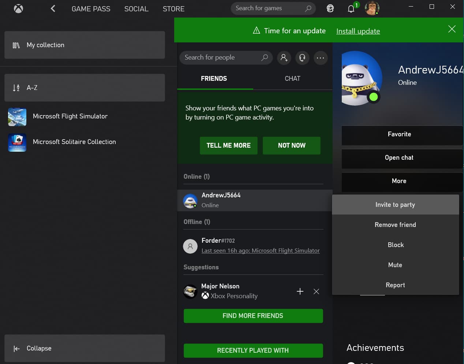Image resolution: width=464 pixels, height=364 pixels.
Task: Go back with the left chevron arrow
Action: click(x=53, y=8)
